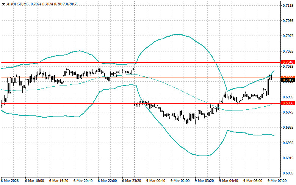Click the 0.6955 price axis value

(288, 127)
